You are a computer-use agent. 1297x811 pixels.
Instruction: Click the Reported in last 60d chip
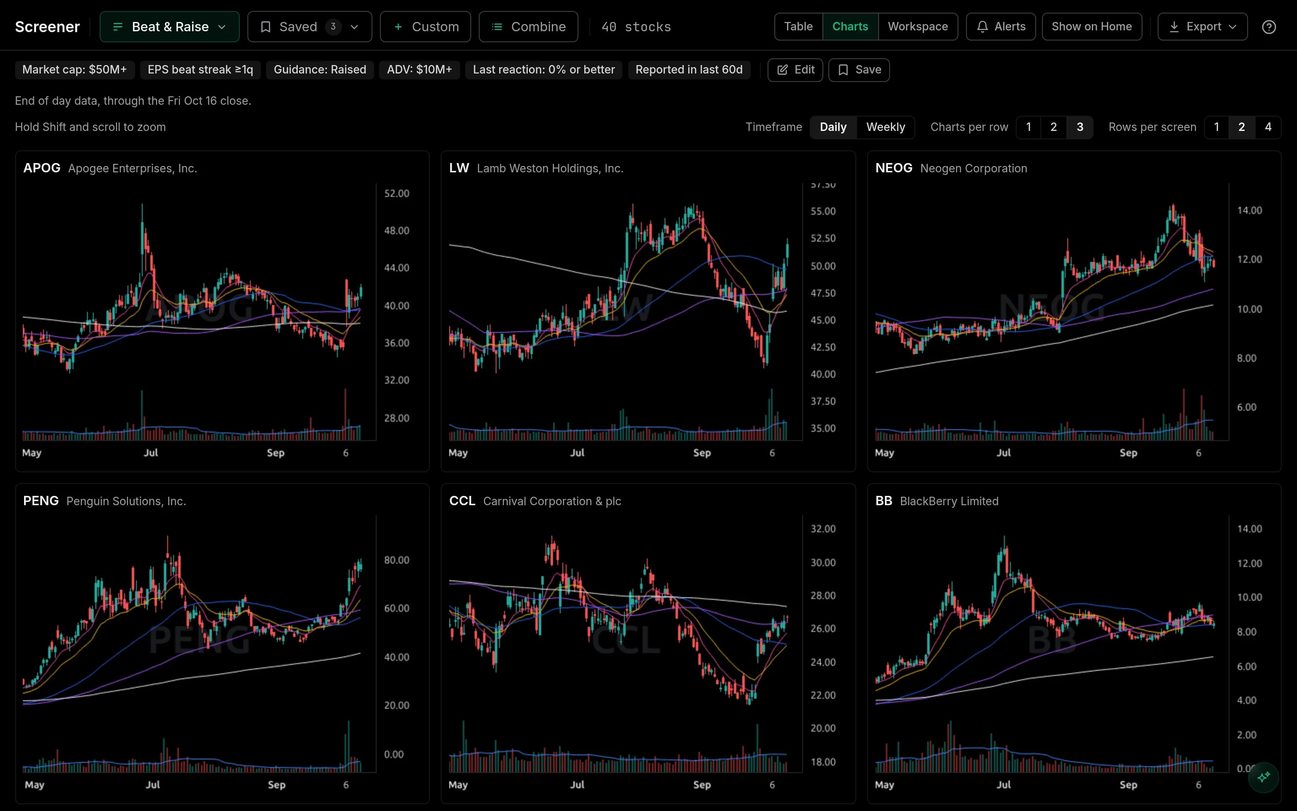pyautogui.click(x=689, y=70)
